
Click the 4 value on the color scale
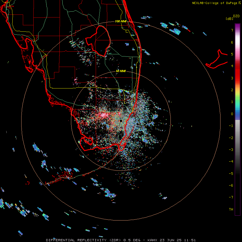tap(232, 66)
